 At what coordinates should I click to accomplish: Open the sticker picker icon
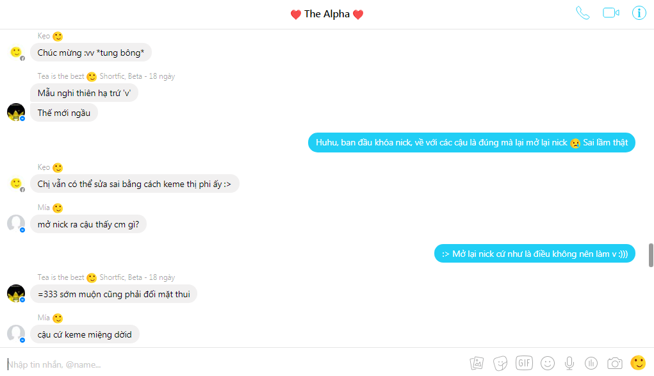pos(500,363)
